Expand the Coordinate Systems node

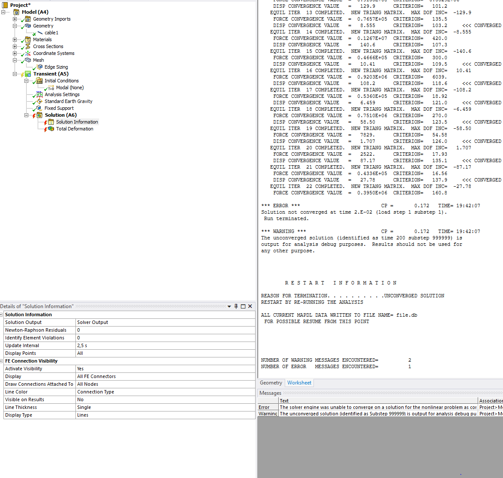pyautogui.click(x=15, y=53)
